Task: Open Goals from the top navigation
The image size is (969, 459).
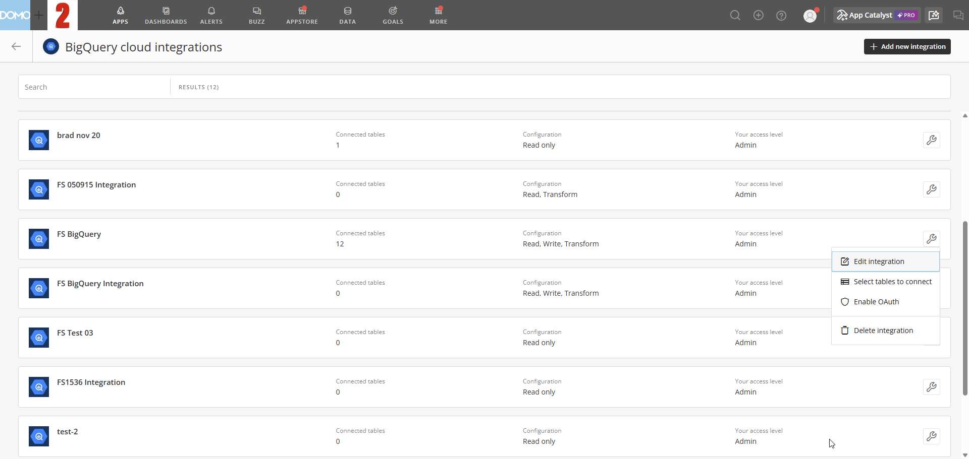Action: tap(393, 15)
